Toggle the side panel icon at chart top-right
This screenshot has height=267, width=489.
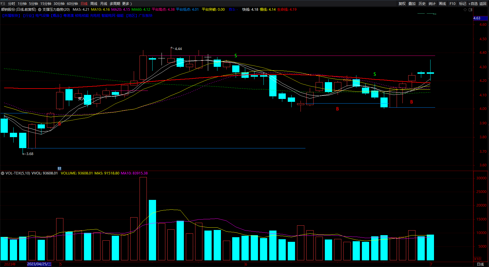(x=470, y=10)
